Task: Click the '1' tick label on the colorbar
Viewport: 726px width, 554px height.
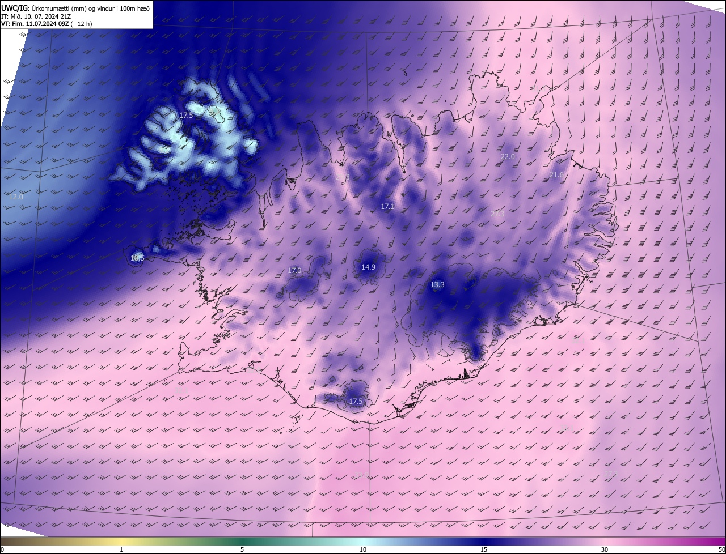Action: coord(121,549)
